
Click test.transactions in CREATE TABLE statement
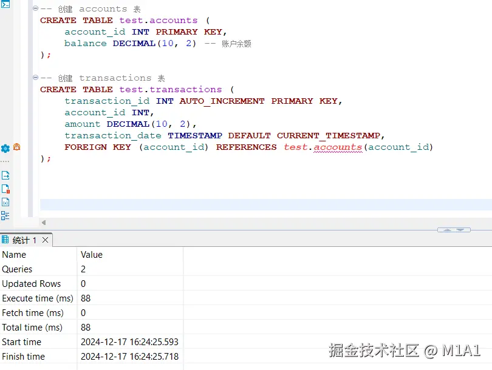click(x=171, y=90)
